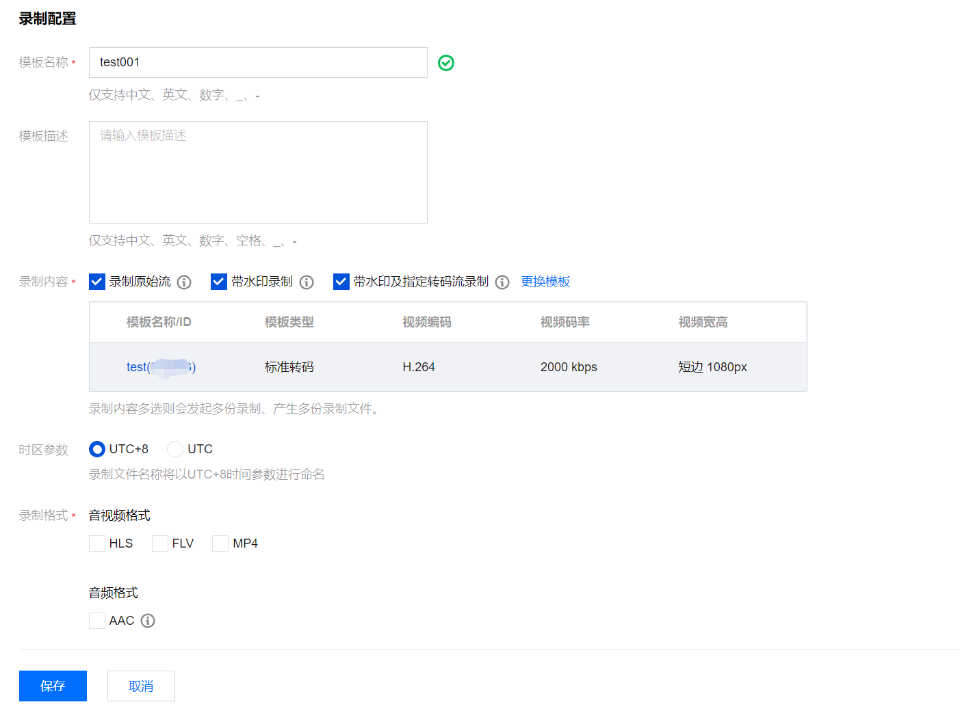Select the UTC+8 radio button
The width and height of the screenshot is (960, 713).
[x=97, y=449]
